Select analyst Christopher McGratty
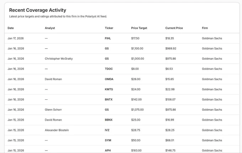The image size is (242, 153). coord(59,59)
